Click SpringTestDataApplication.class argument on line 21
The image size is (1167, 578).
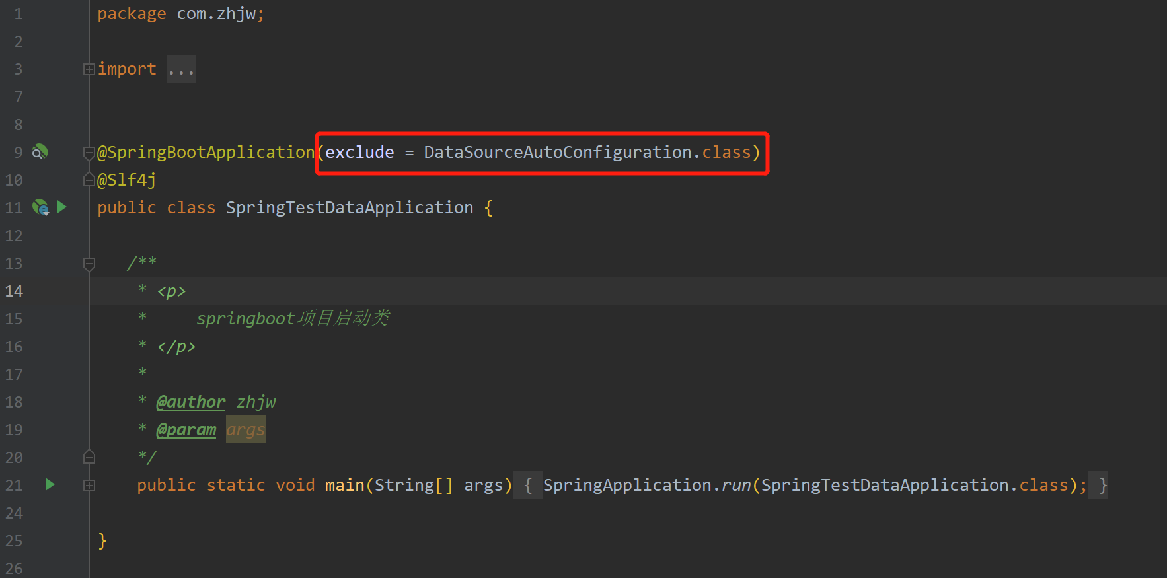tap(915, 486)
